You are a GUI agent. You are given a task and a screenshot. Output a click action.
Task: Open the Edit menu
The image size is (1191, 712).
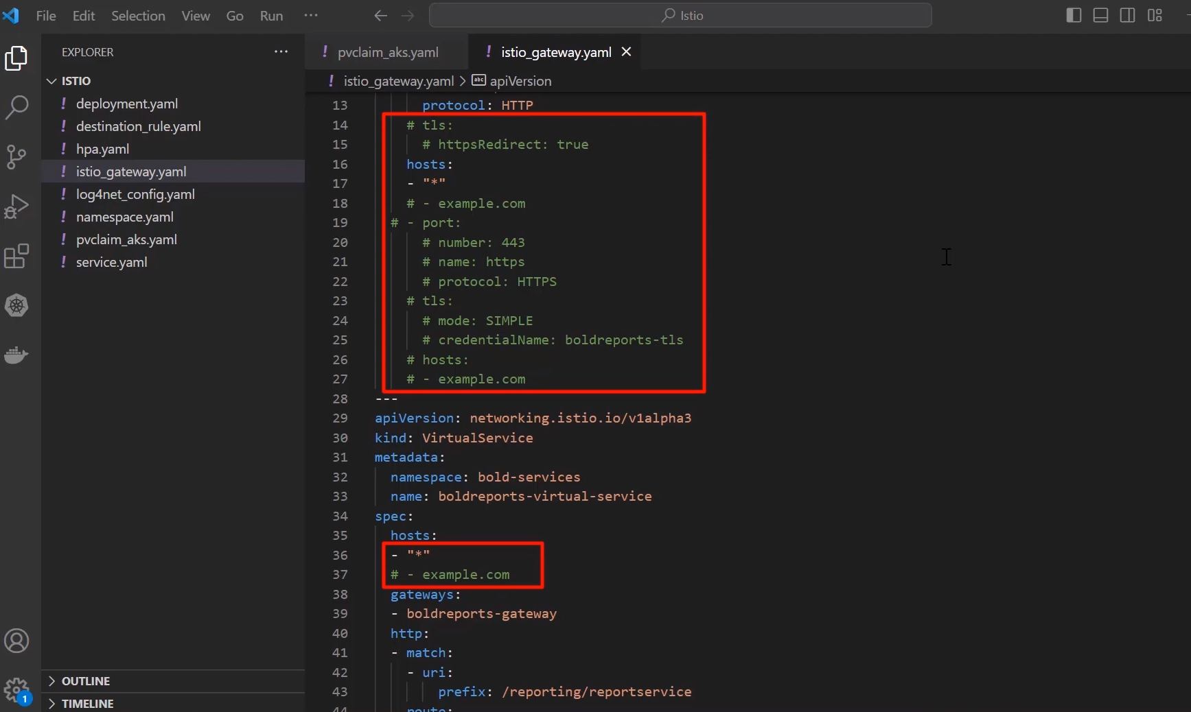point(84,15)
